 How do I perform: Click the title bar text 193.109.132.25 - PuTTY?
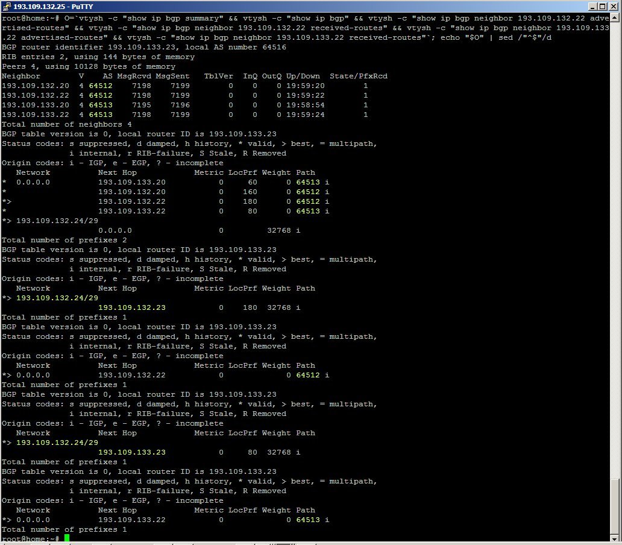pos(53,7)
